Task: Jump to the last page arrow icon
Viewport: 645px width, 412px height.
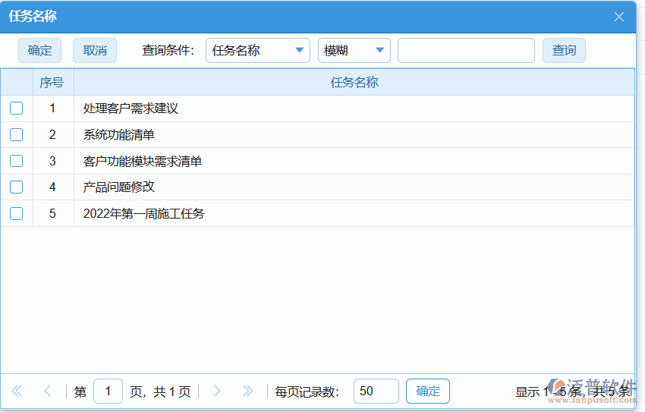Action: coord(247,392)
